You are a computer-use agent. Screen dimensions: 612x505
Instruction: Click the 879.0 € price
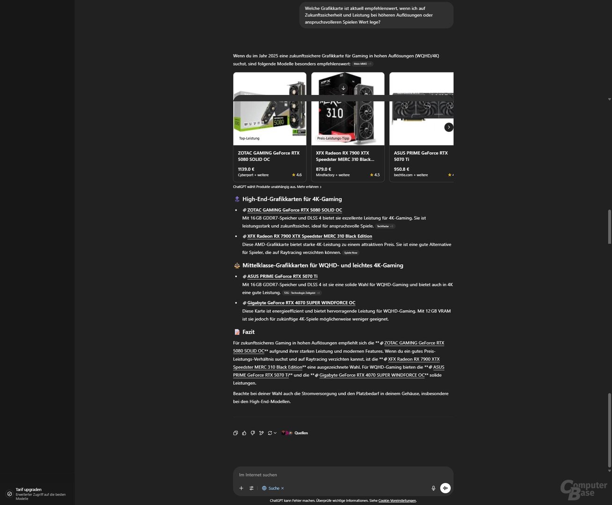(x=323, y=169)
